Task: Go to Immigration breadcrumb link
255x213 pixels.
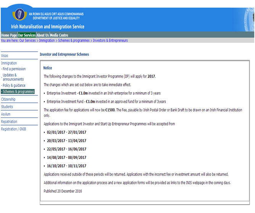Action: (47, 41)
